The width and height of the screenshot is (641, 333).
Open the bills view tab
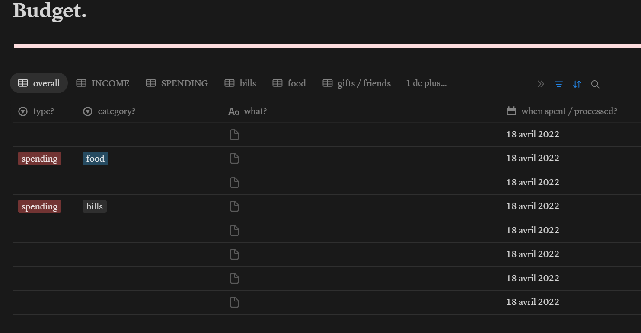pyautogui.click(x=240, y=83)
